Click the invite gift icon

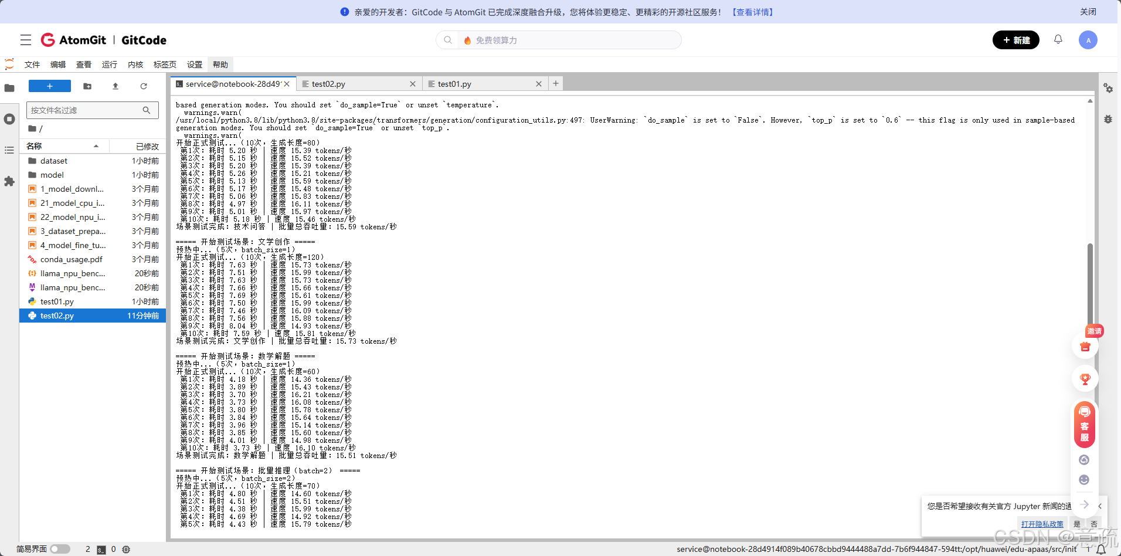point(1085,347)
